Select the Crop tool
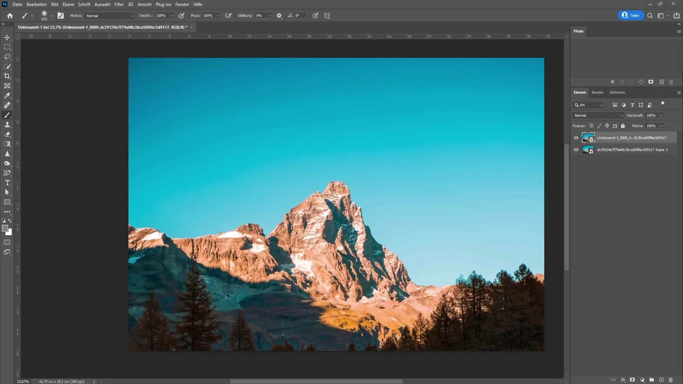This screenshot has width=683, height=384. coord(7,76)
